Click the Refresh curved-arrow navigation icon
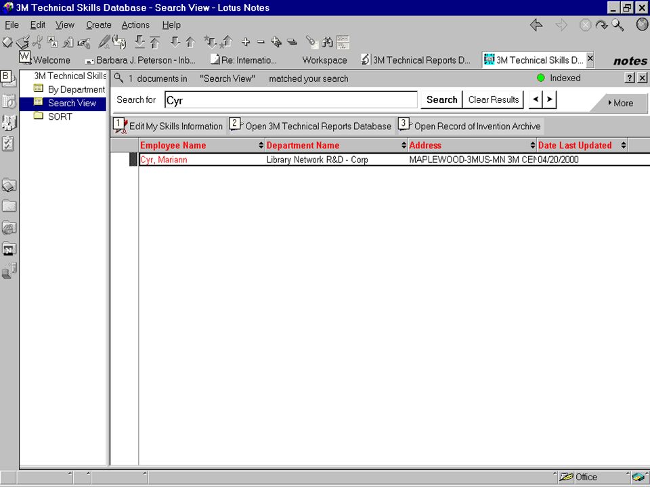Screen dimensions: 650x487 pyautogui.click(x=601, y=25)
